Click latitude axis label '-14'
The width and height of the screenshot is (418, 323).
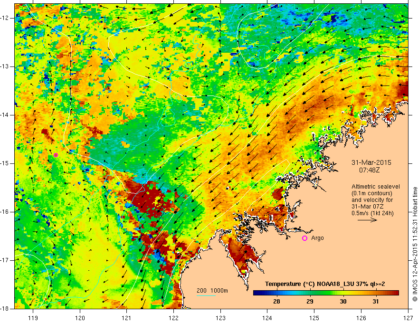(x=5, y=115)
